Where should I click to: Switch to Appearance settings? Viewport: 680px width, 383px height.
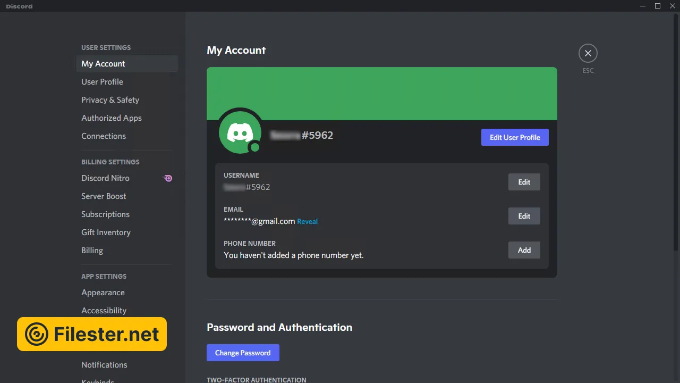(103, 293)
